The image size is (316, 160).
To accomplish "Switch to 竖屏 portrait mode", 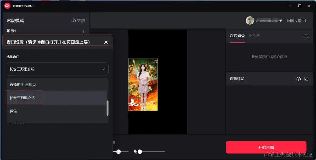I will coord(78,20).
